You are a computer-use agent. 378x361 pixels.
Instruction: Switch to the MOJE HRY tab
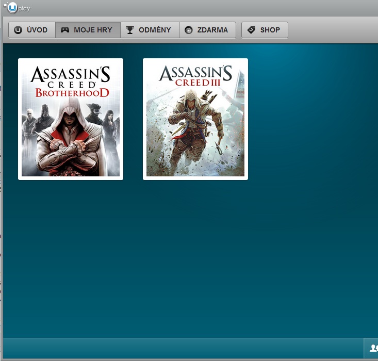(x=88, y=30)
